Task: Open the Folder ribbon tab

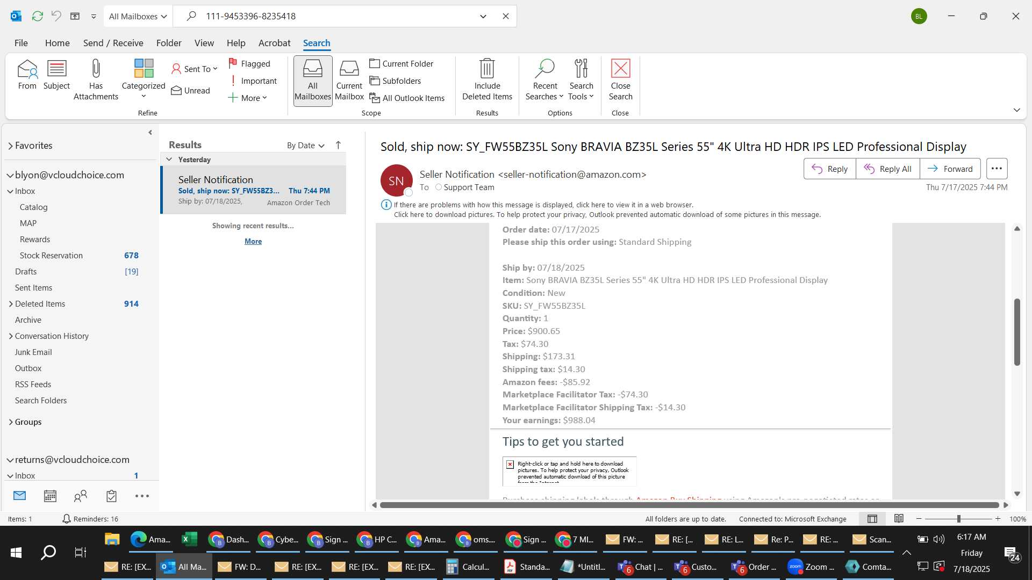Action: tap(169, 43)
